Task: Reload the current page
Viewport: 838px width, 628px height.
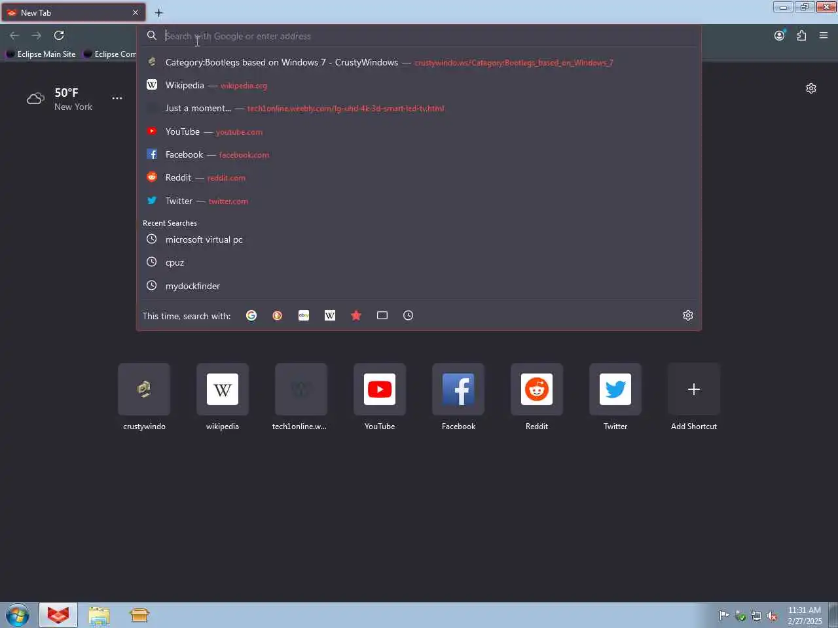Action: (x=59, y=35)
